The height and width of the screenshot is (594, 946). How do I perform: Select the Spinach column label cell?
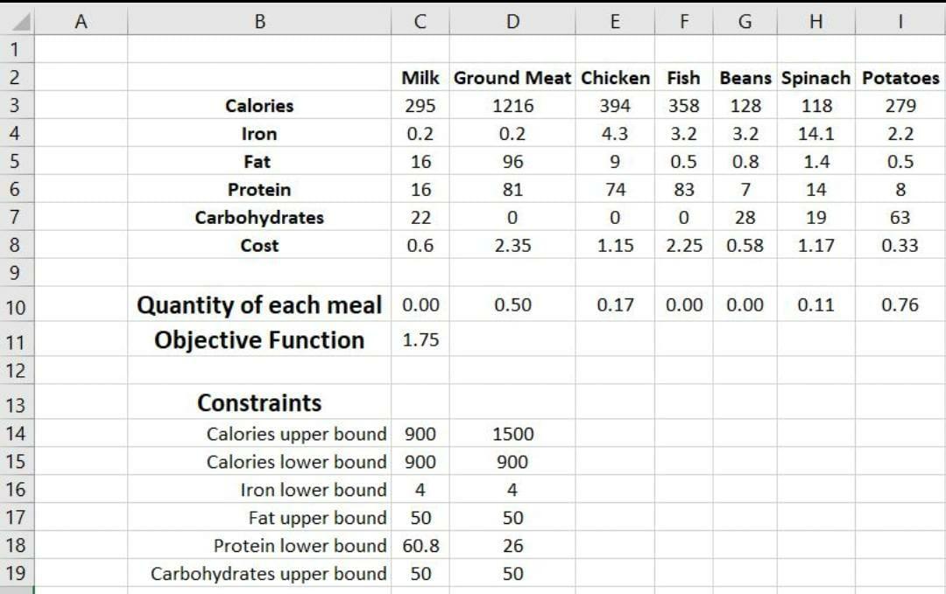815,78
